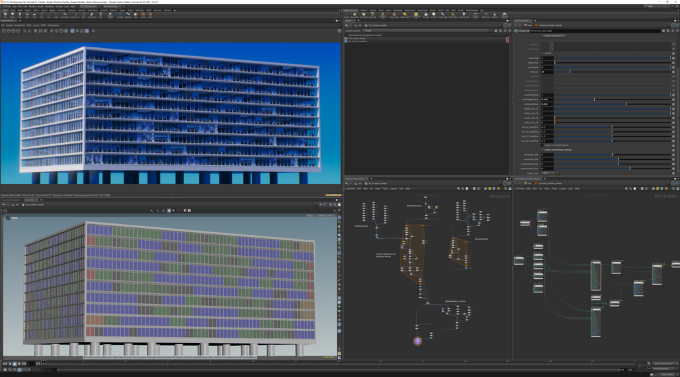Image resolution: width=680 pixels, height=377 pixels.
Task: Select the Null shelf tool
Action: click(x=42, y=15)
